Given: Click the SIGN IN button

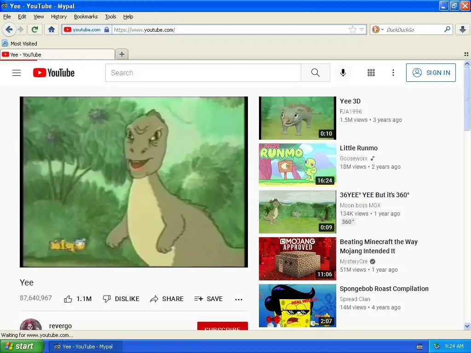Looking at the screenshot, I should pos(431,73).
